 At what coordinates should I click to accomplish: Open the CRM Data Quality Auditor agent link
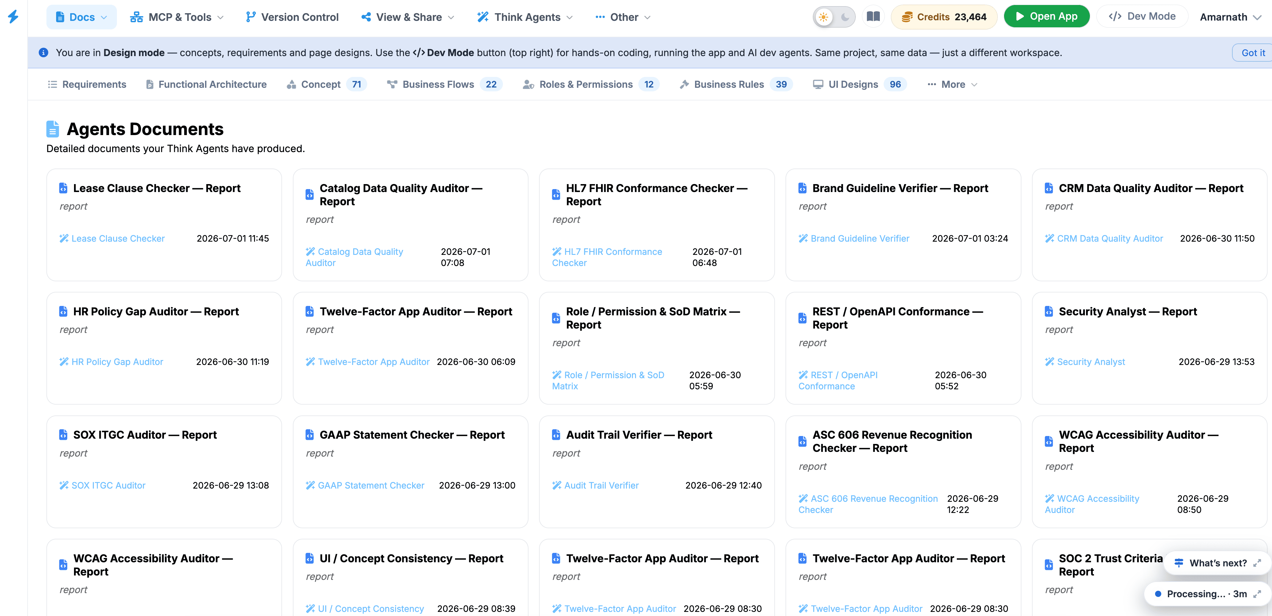(1110, 238)
